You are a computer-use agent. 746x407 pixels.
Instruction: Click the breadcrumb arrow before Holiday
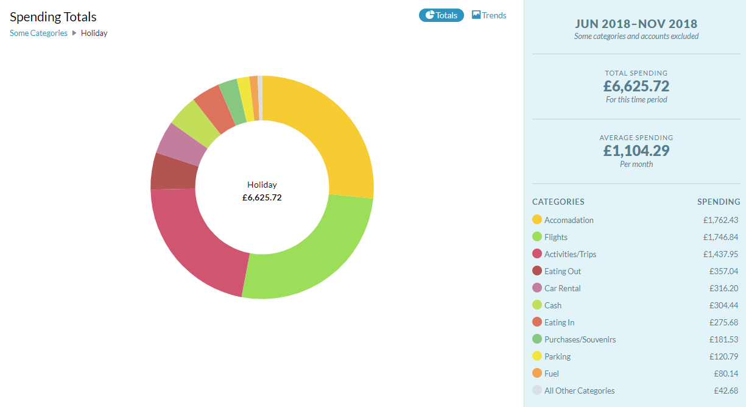74,33
